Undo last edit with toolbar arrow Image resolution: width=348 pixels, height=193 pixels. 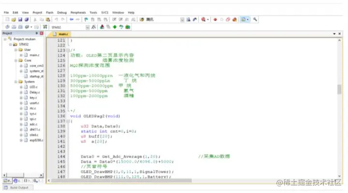57,19
